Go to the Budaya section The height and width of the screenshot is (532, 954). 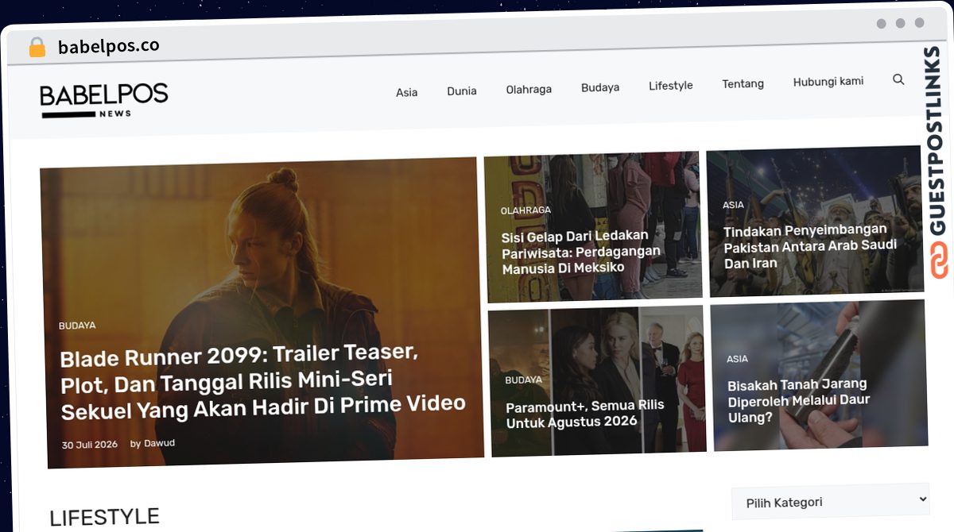click(x=600, y=87)
